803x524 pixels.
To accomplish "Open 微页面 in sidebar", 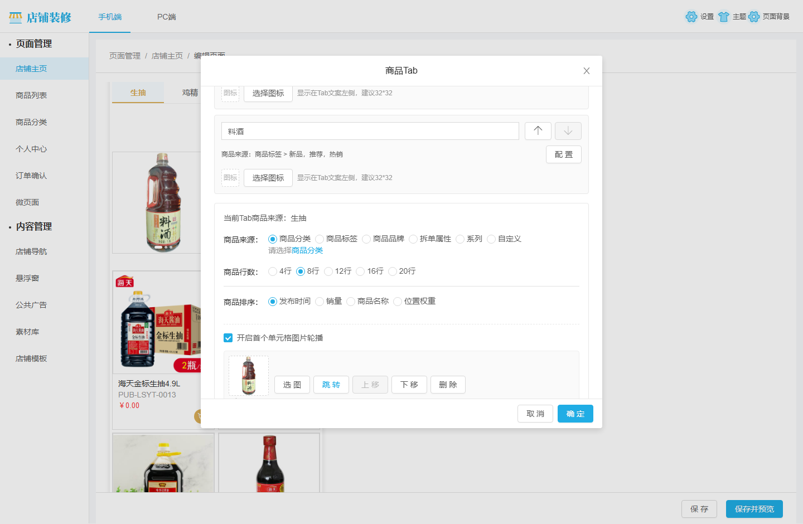I will point(45,202).
